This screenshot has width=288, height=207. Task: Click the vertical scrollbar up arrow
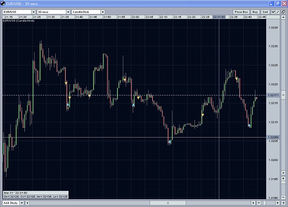[283, 17]
